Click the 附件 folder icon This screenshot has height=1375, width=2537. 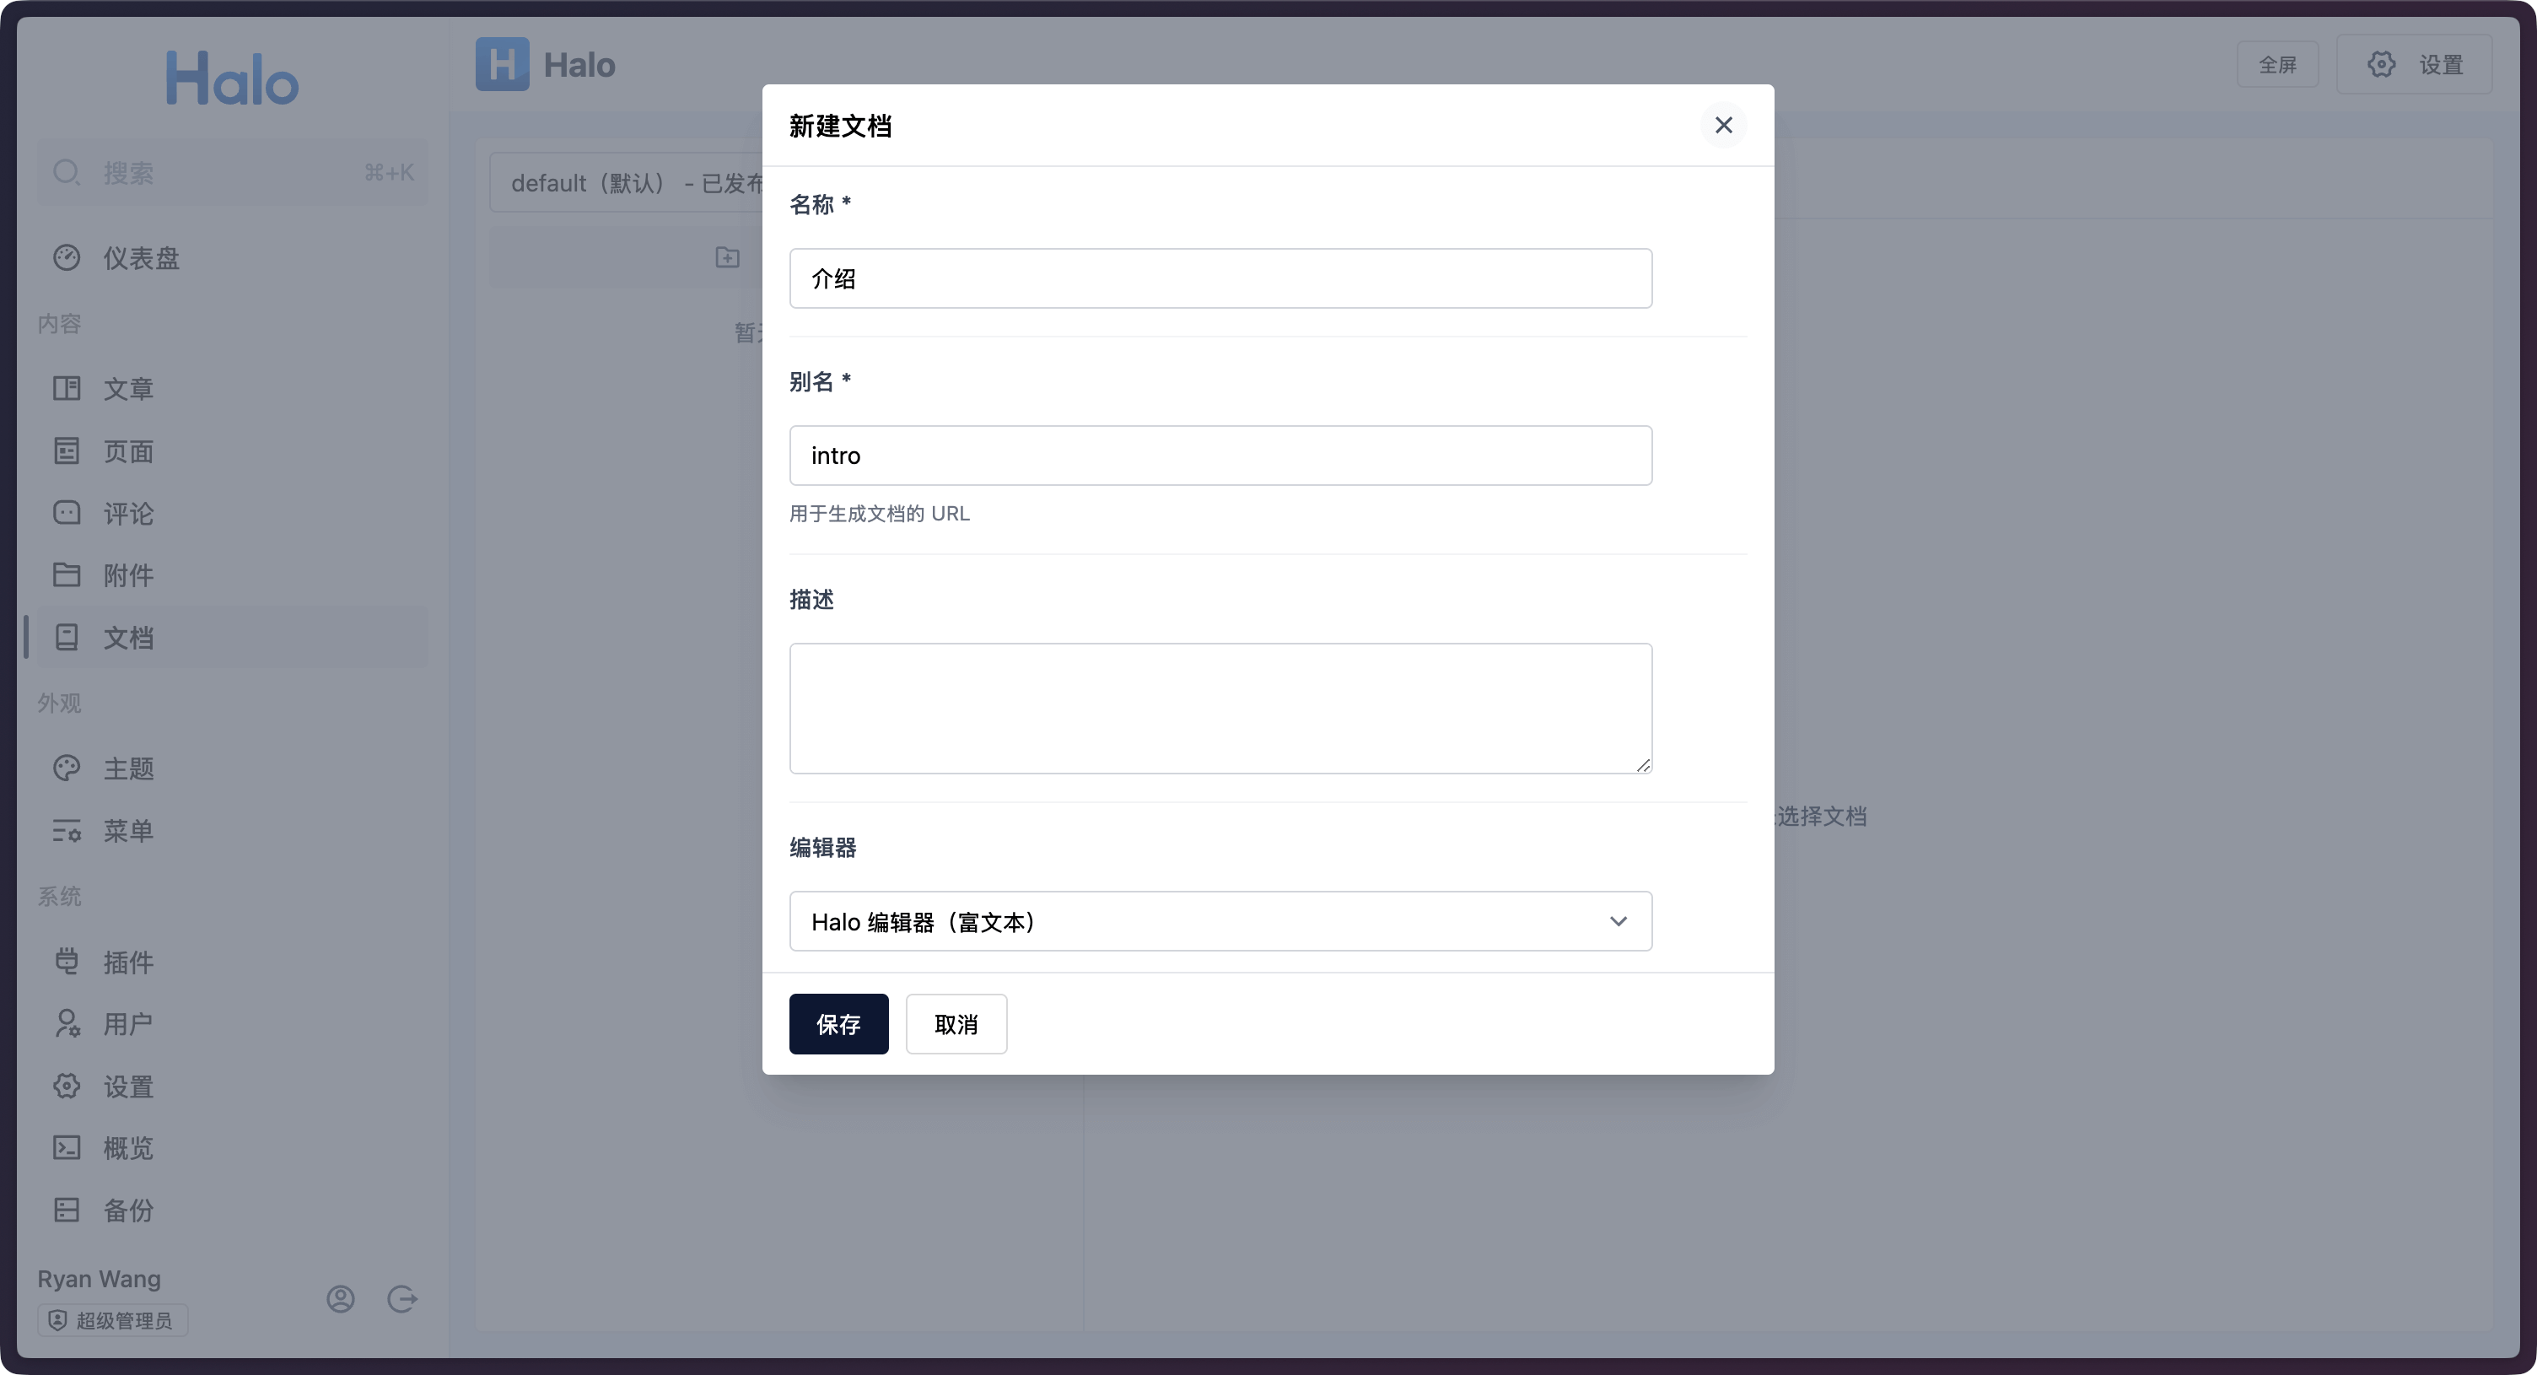click(67, 575)
